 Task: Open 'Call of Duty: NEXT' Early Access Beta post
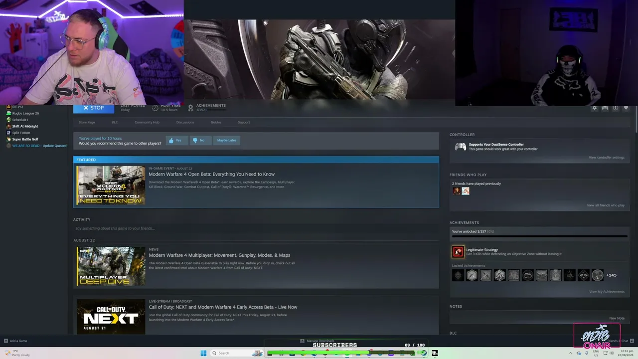point(223,307)
